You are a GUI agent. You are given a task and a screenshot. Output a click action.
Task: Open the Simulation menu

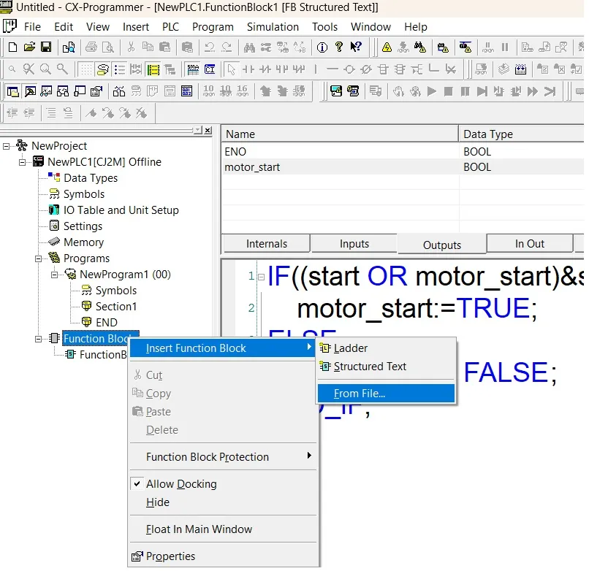[273, 27]
